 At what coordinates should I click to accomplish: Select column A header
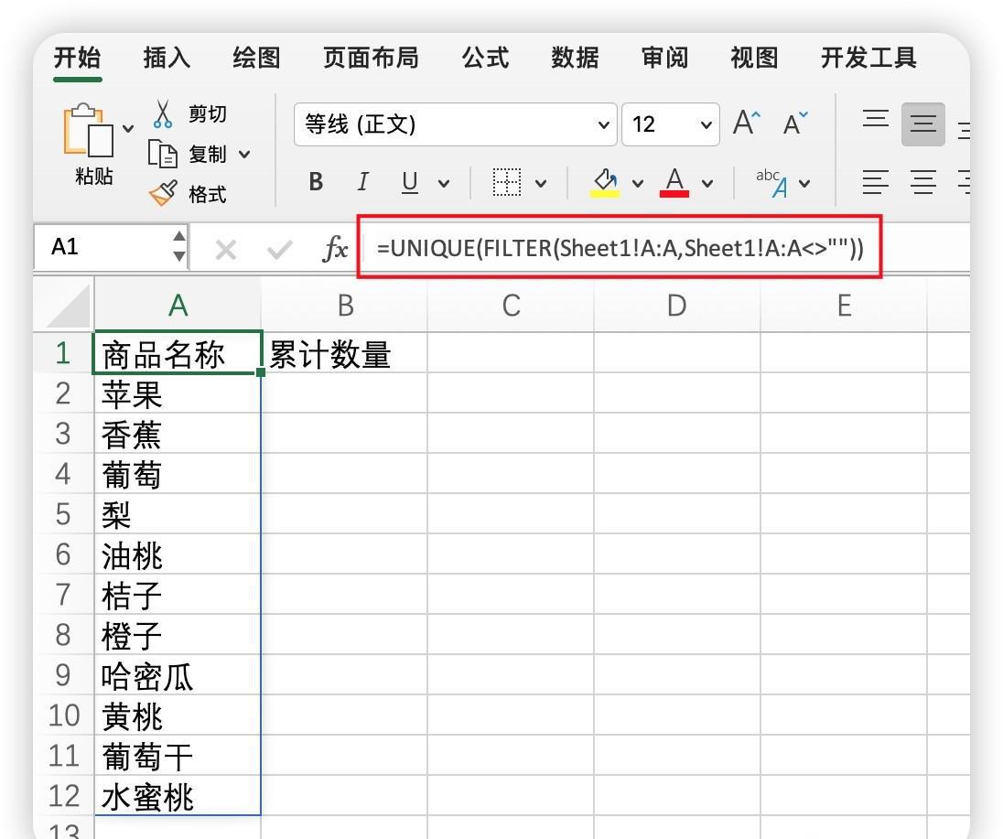tap(178, 305)
